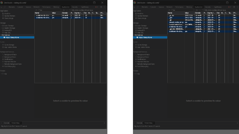Collapse the Cookies node in left window
Viewport: 239px width, 134px height.
click(1, 35)
